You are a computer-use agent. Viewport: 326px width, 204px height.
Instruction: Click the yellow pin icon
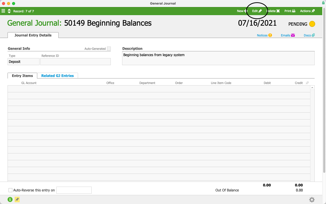click(x=17, y=199)
